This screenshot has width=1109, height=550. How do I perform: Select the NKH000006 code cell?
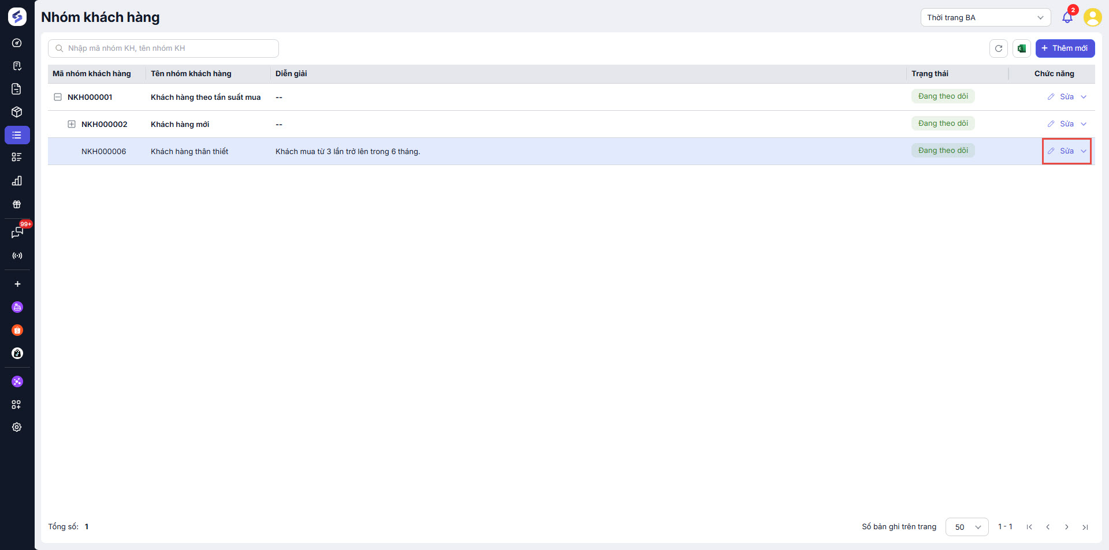[x=104, y=151]
